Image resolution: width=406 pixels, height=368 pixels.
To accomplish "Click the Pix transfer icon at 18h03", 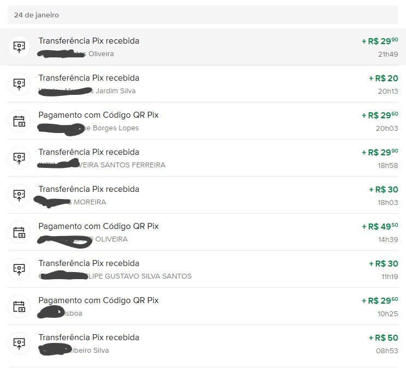I will pyautogui.click(x=19, y=195).
